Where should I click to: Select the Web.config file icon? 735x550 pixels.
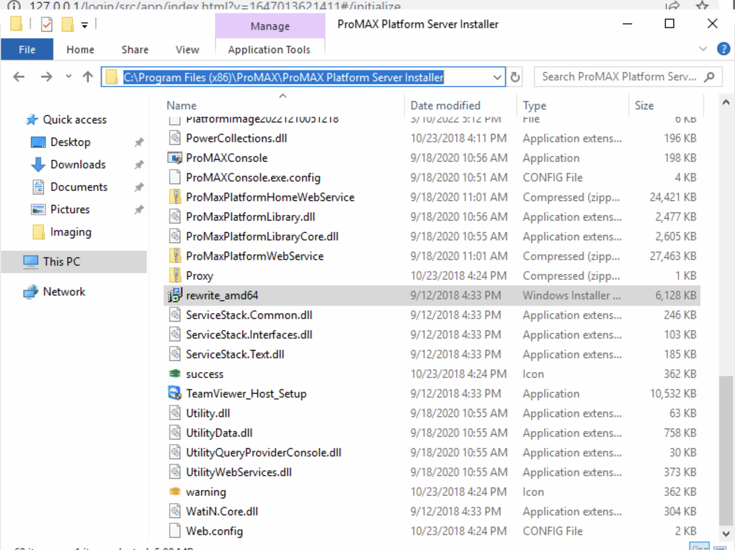point(175,531)
